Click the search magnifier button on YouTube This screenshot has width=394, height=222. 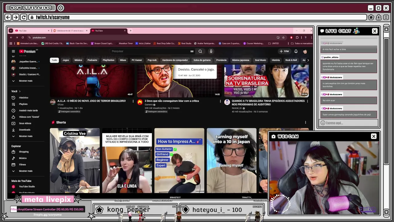(x=200, y=51)
